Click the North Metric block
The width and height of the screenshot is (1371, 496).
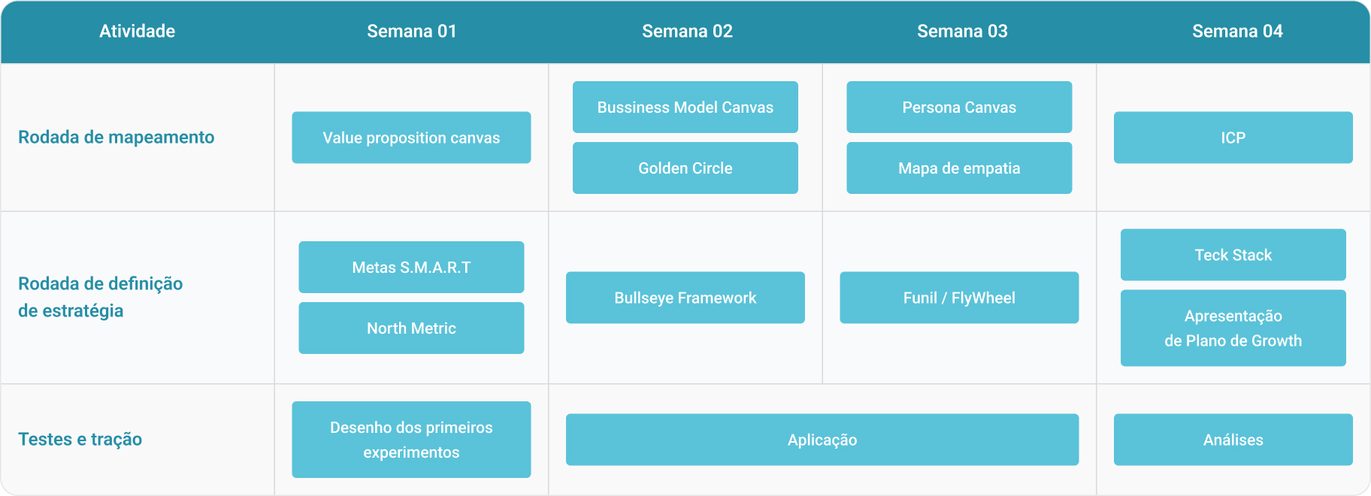pos(411,328)
